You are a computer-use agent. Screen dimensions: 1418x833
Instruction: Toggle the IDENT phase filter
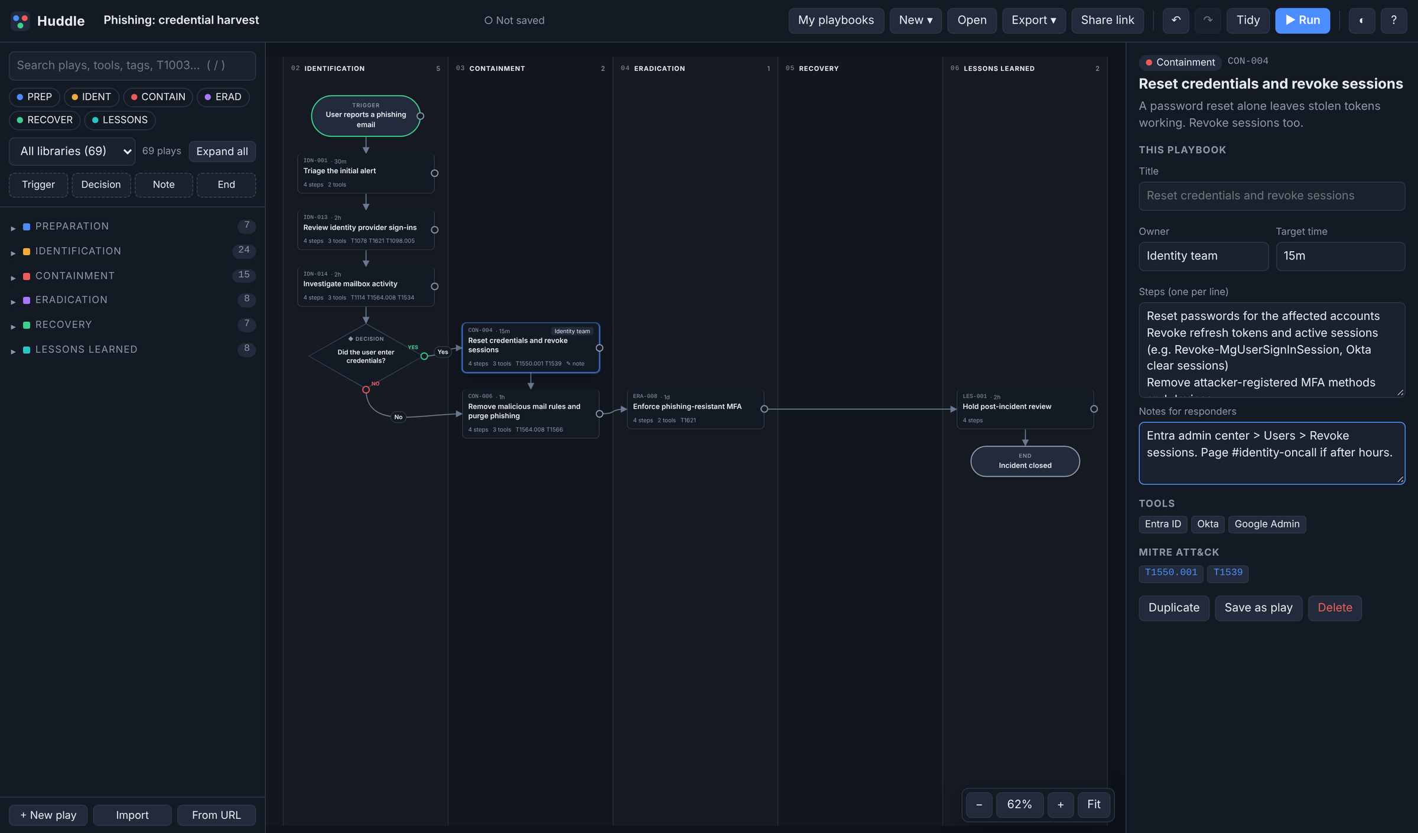click(x=92, y=97)
